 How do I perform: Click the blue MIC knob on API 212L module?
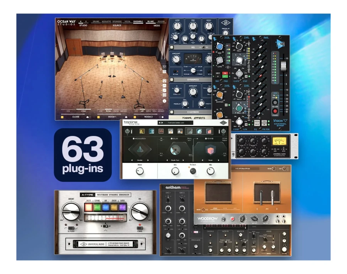coord(219,47)
